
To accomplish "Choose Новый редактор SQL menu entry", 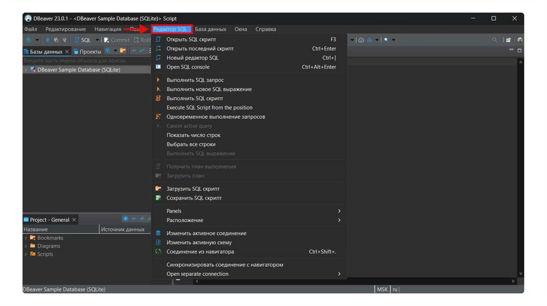I will pos(249,58).
